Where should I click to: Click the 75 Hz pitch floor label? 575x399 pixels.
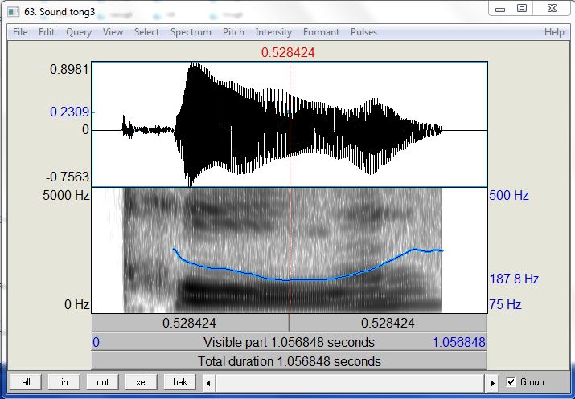[505, 304]
